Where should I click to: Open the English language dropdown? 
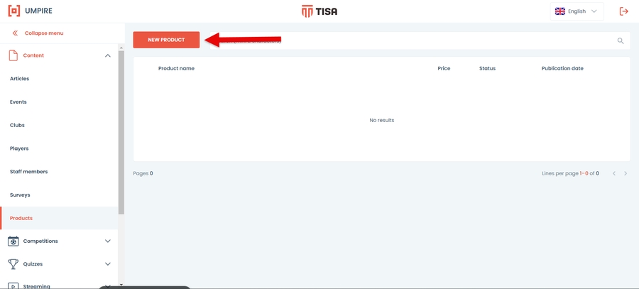tap(577, 11)
